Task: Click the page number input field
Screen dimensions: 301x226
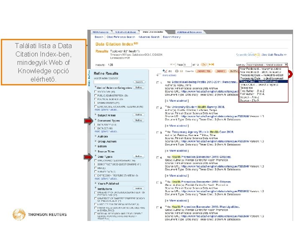Action: coord(188,65)
